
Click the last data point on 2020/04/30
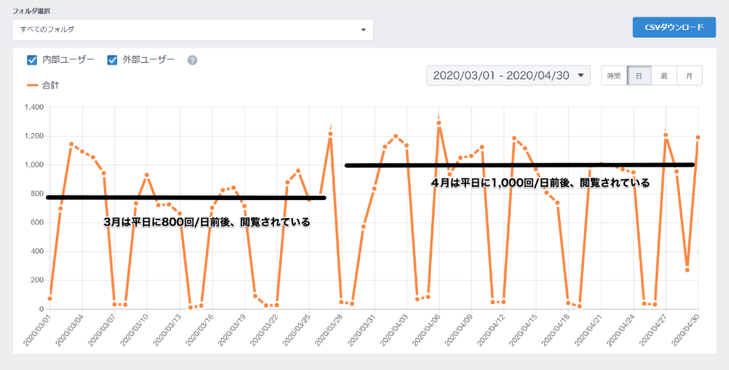click(698, 137)
